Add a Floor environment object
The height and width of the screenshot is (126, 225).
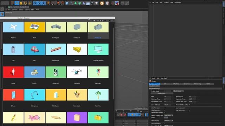pyautogui.click(x=88, y=3)
